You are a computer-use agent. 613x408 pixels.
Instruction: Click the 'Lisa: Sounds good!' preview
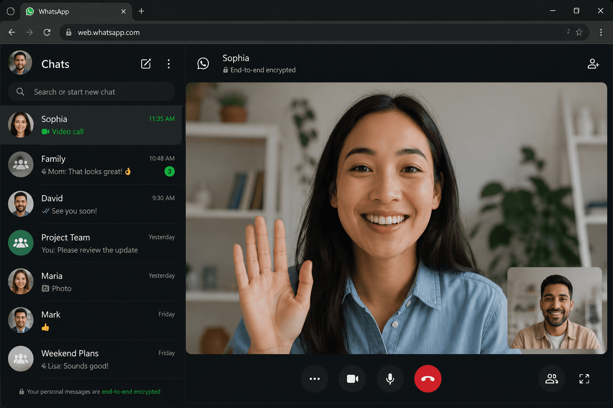(x=78, y=366)
